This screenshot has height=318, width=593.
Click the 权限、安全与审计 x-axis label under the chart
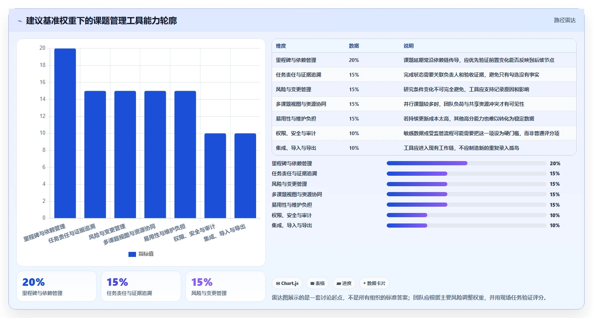195,233
